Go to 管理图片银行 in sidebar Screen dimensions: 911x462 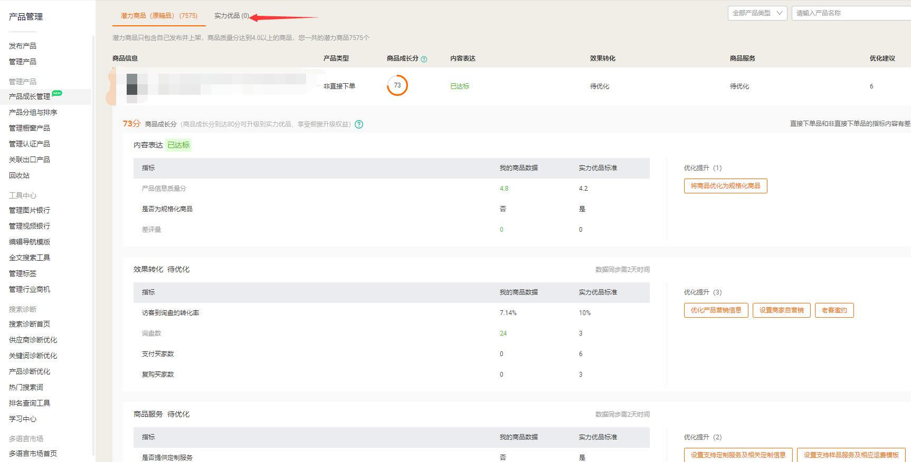coord(30,210)
